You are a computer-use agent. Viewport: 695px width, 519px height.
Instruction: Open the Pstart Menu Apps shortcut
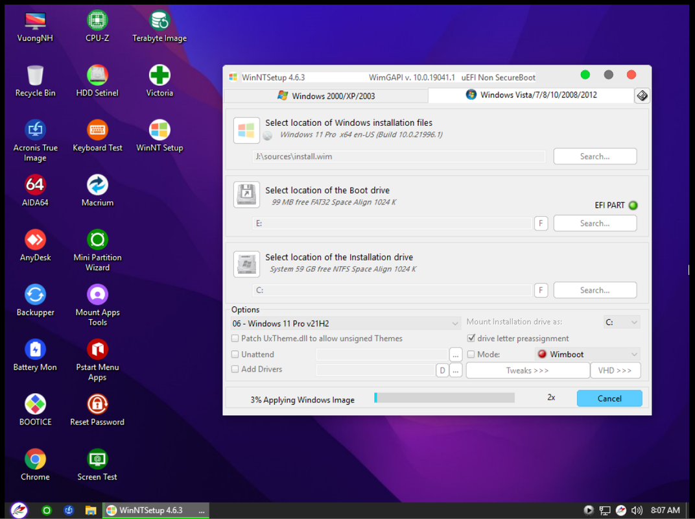click(97, 361)
